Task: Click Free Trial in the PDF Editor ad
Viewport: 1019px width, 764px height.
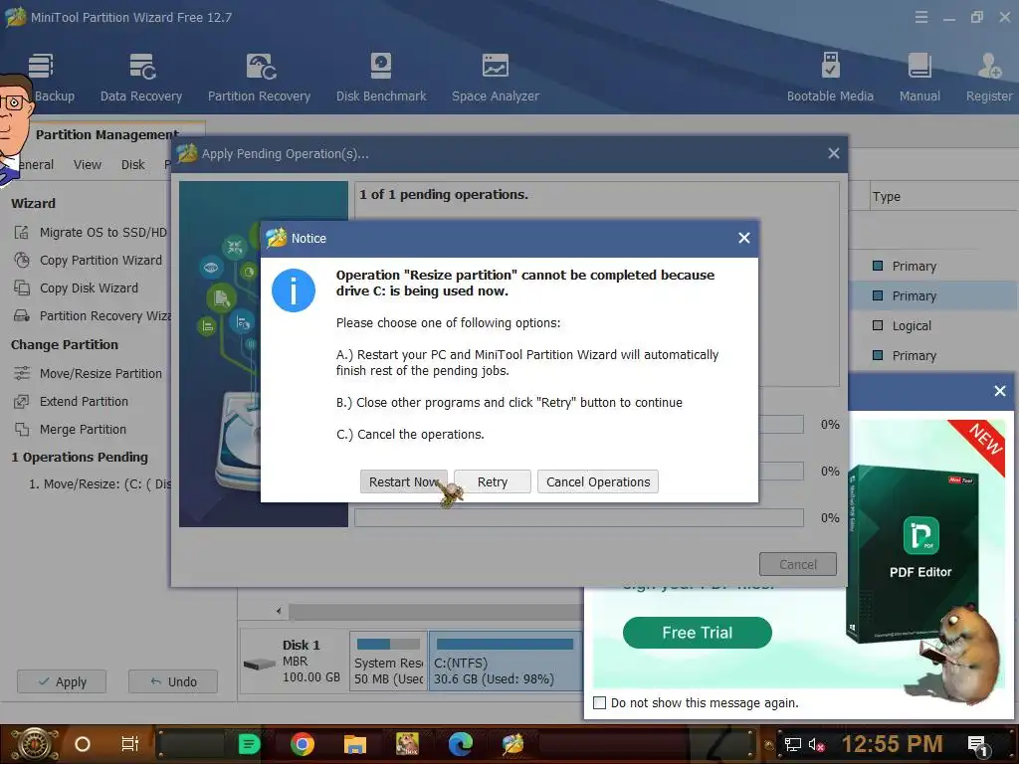Action: (x=698, y=632)
